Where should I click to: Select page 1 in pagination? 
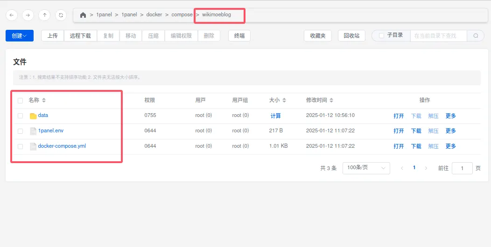[414, 168]
